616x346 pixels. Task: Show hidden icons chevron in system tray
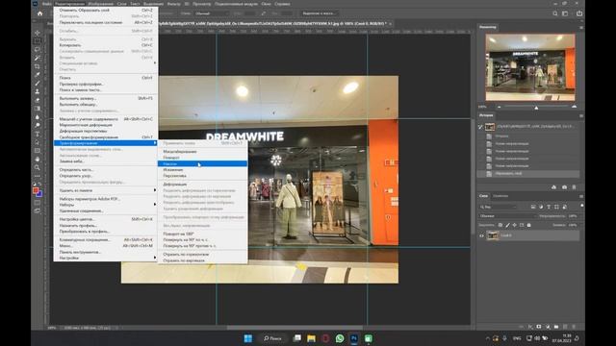[488, 338]
